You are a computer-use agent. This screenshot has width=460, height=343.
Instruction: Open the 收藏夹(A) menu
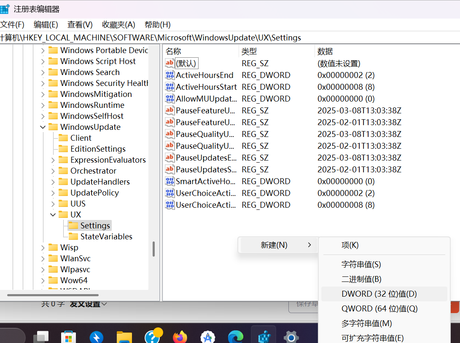click(118, 24)
